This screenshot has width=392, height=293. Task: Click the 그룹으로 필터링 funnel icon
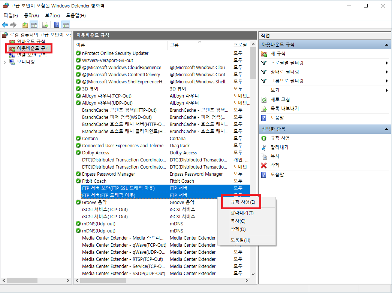pos(264,81)
